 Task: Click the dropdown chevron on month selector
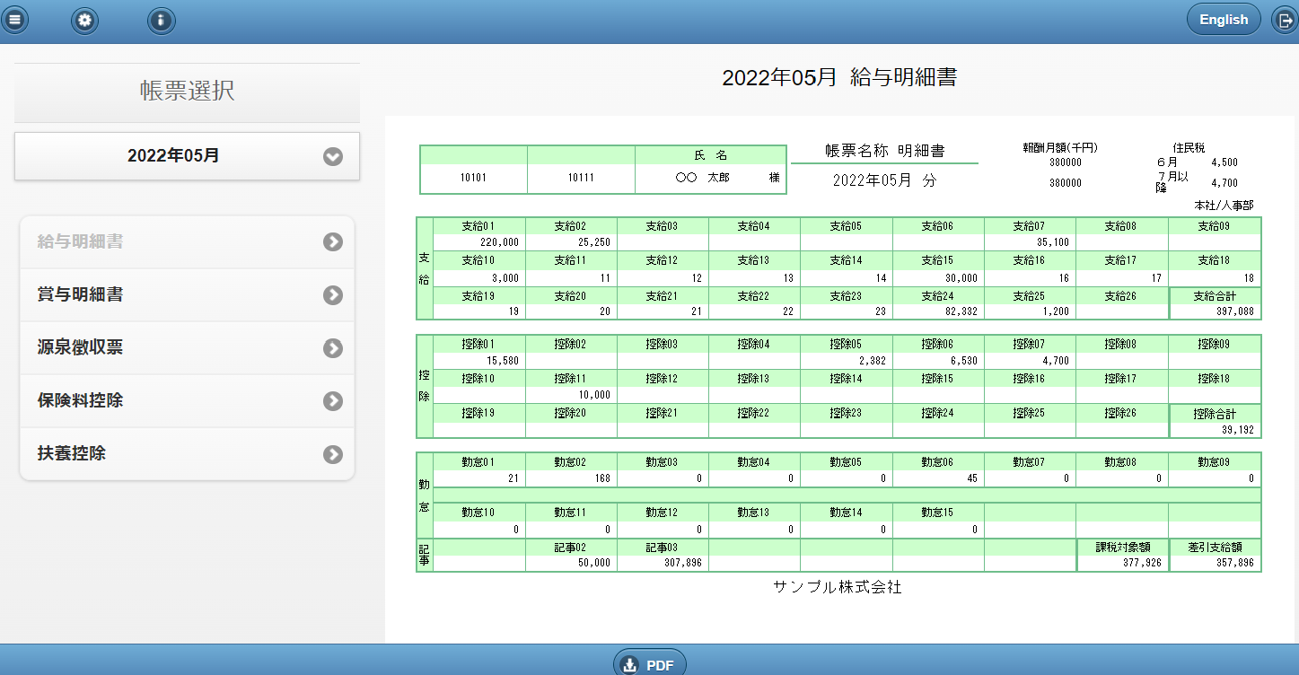point(333,156)
